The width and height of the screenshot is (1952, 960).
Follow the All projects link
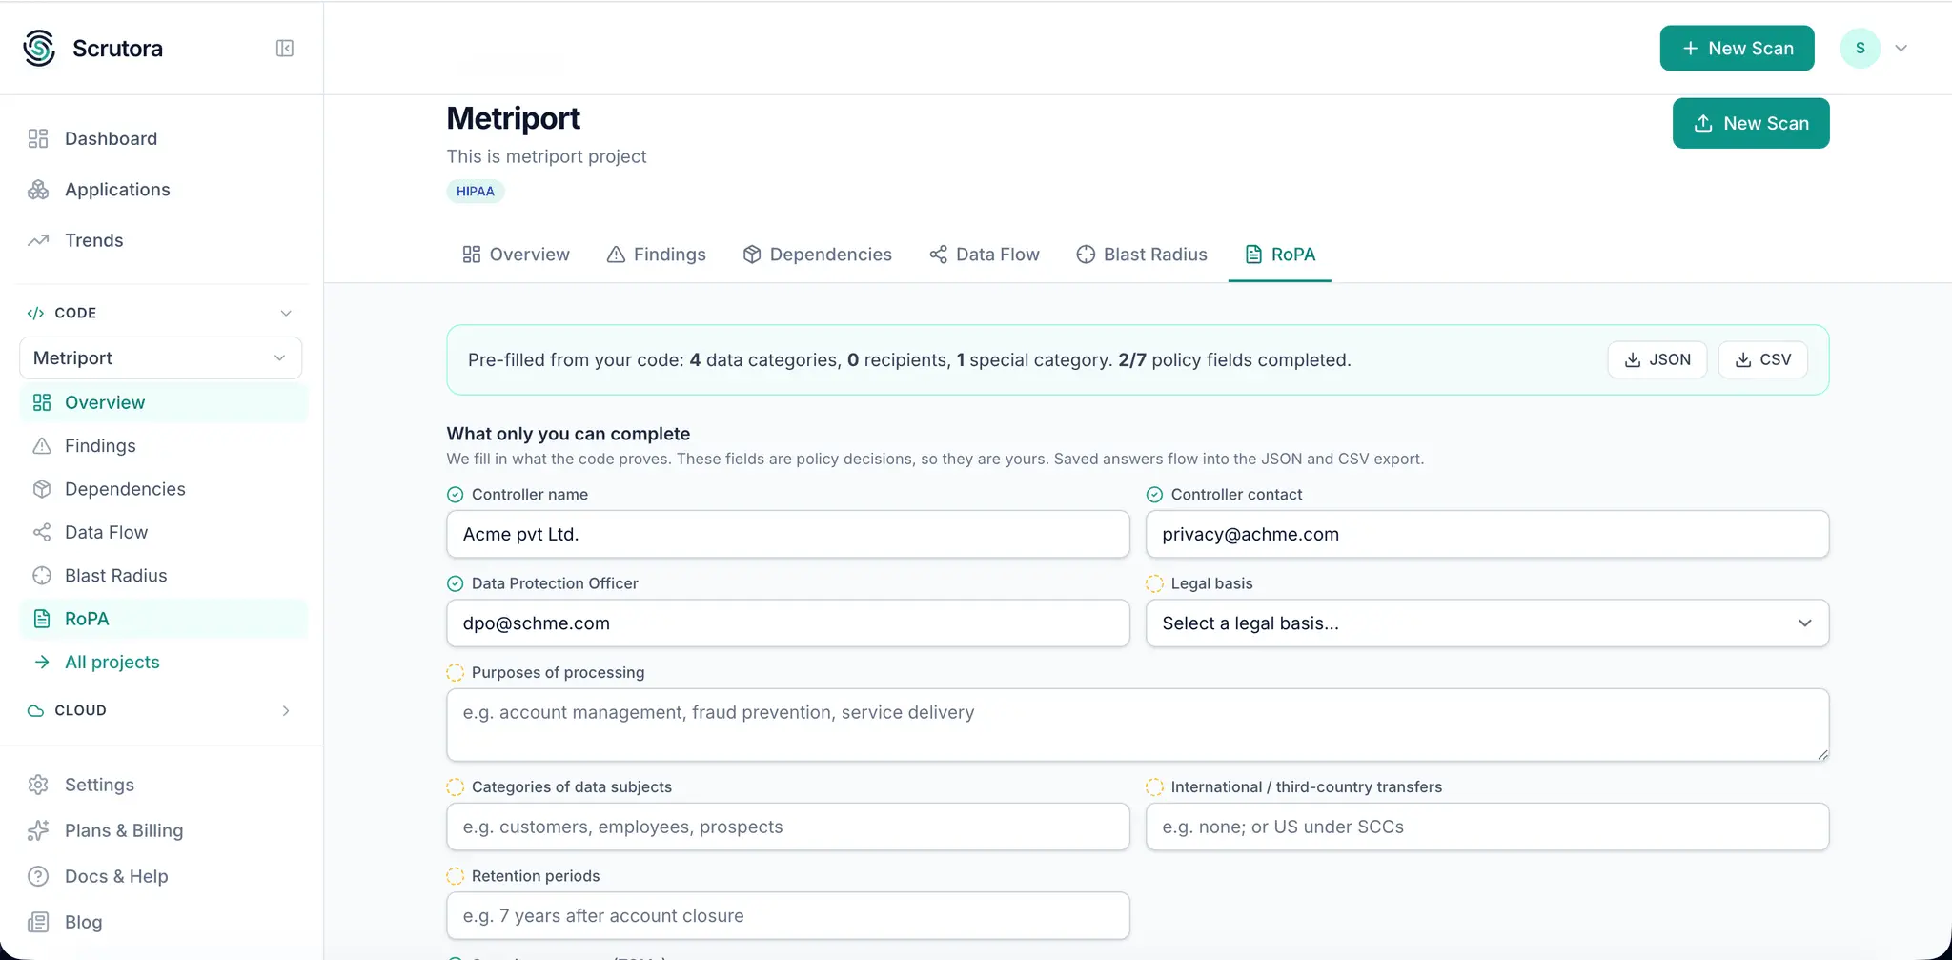tap(112, 662)
